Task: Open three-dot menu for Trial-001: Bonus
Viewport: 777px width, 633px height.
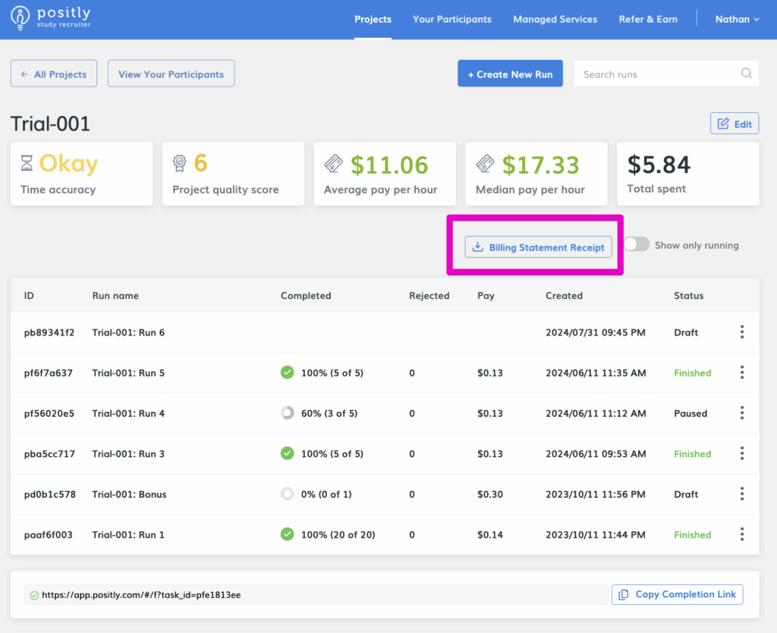Action: 741,494
